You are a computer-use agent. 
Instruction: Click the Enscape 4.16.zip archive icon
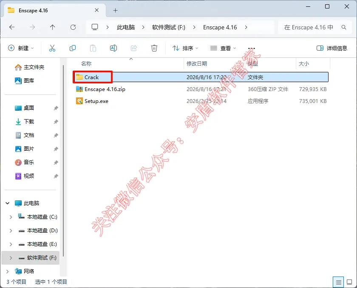tap(79, 89)
